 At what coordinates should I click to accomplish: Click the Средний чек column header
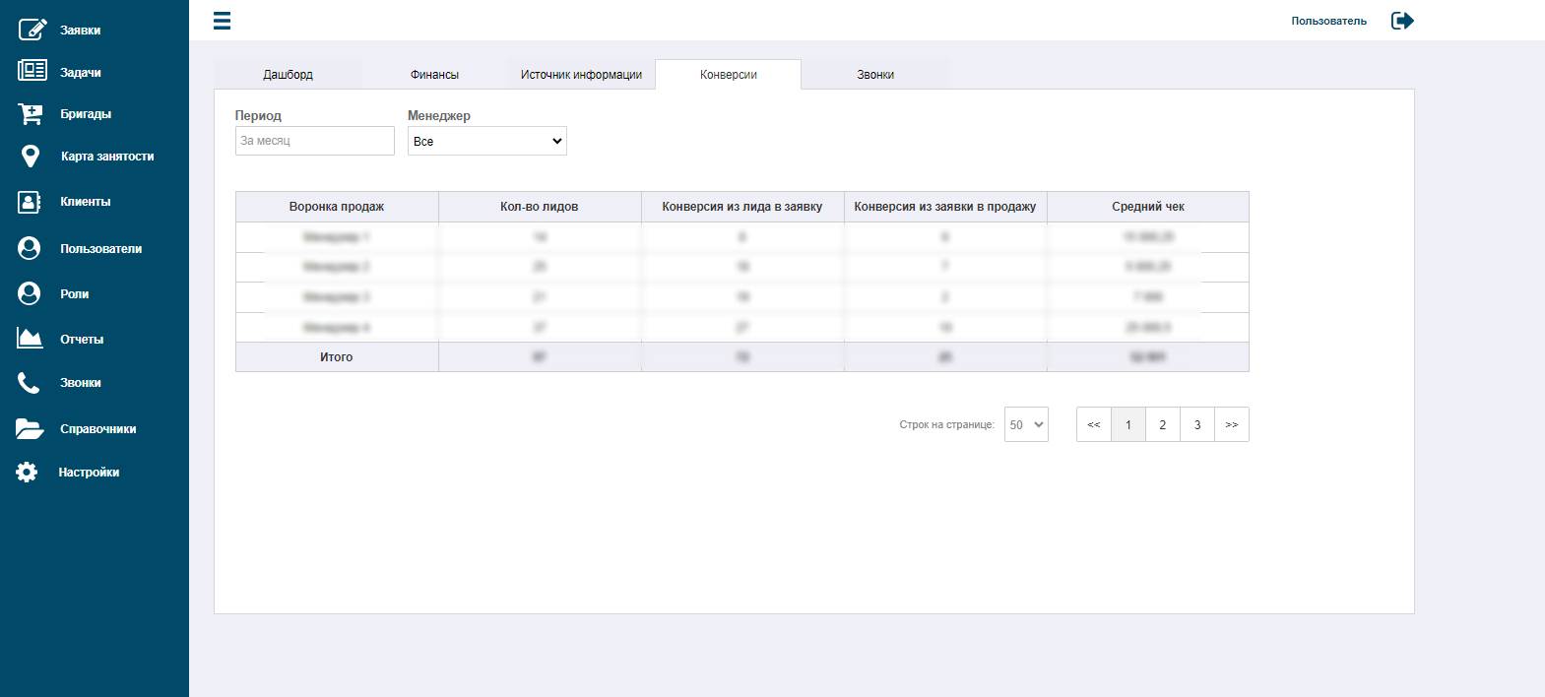[x=1148, y=207]
